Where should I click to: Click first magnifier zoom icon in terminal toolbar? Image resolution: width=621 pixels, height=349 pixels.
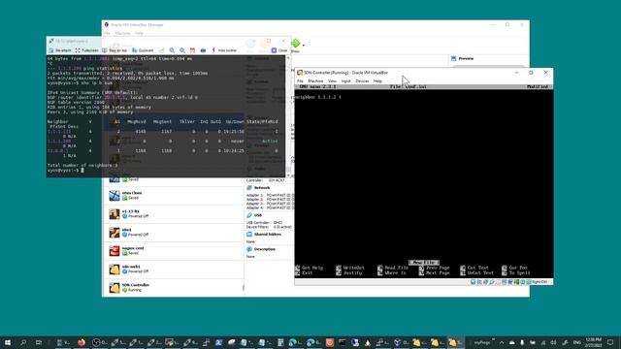coord(172,50)
